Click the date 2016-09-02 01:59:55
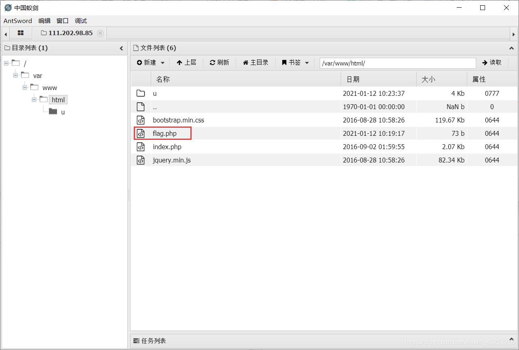 pos(374,147)
